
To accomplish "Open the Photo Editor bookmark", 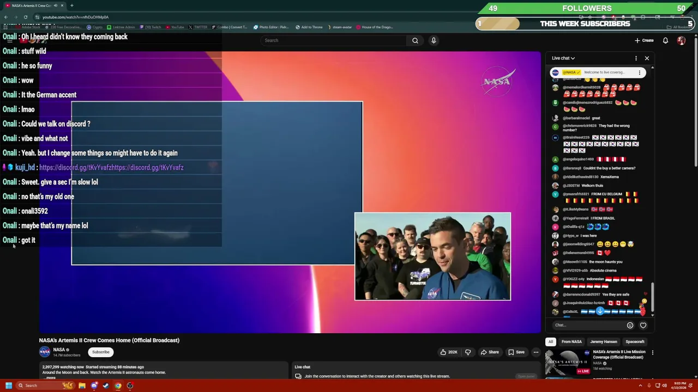I will click(271, 27).
